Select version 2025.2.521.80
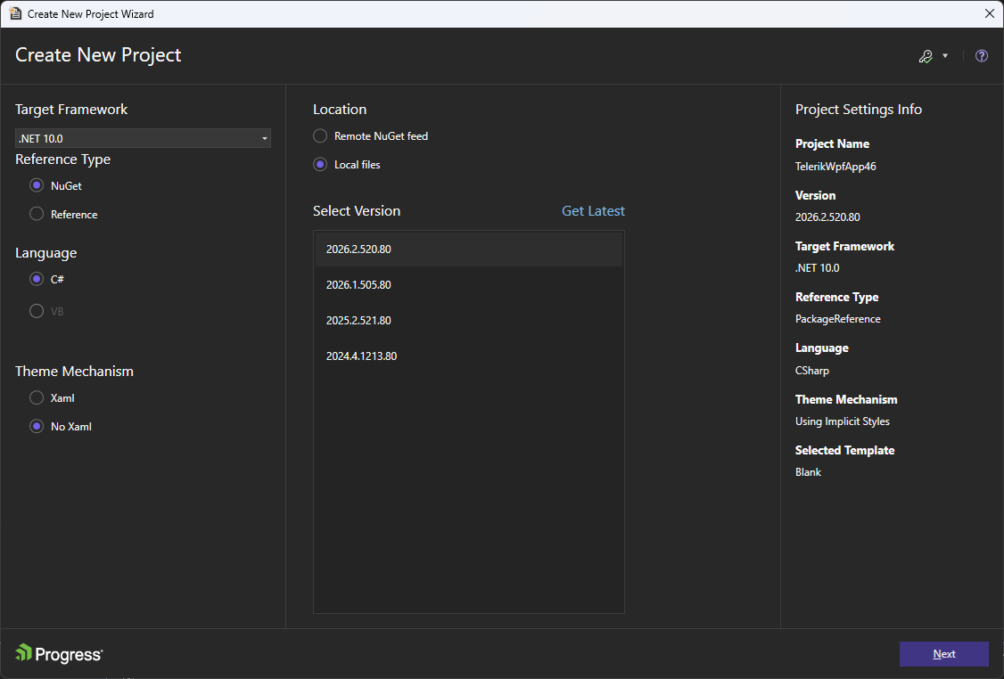Image resolution: width=1004 pixels, height=679 pixels. coord(469,320)
